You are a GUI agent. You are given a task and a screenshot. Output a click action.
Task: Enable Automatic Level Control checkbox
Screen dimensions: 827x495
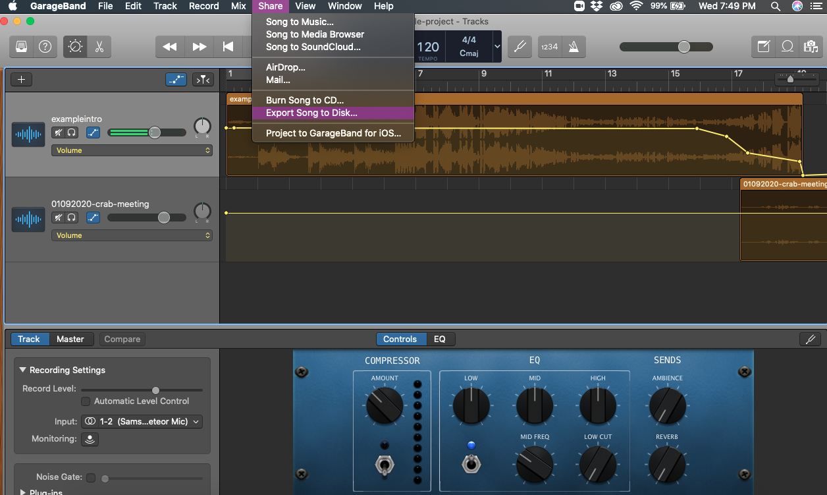coord(86,401)
